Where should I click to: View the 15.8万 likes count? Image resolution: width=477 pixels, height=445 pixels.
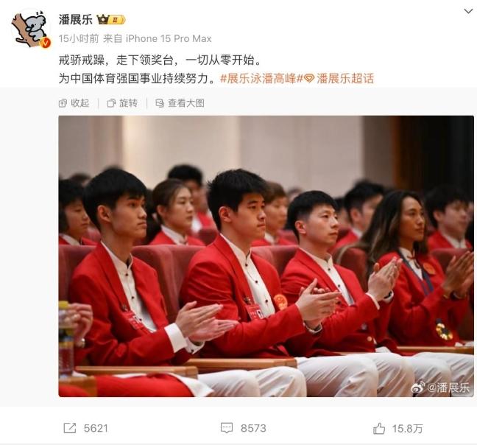(407, 429)
